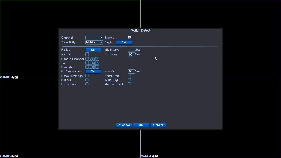Click the OutDelay seconds field
The width and height of the screenshot is (281, 158).
[x=131, y=54]
